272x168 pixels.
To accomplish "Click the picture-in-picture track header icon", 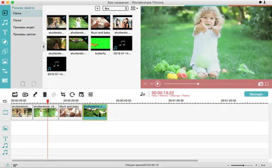I will coord(5,128).
